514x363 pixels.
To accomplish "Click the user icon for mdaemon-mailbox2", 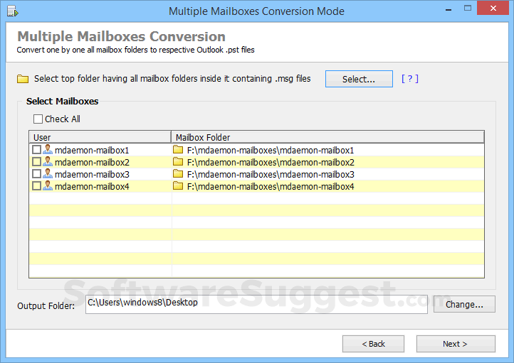I will point(48,162).
